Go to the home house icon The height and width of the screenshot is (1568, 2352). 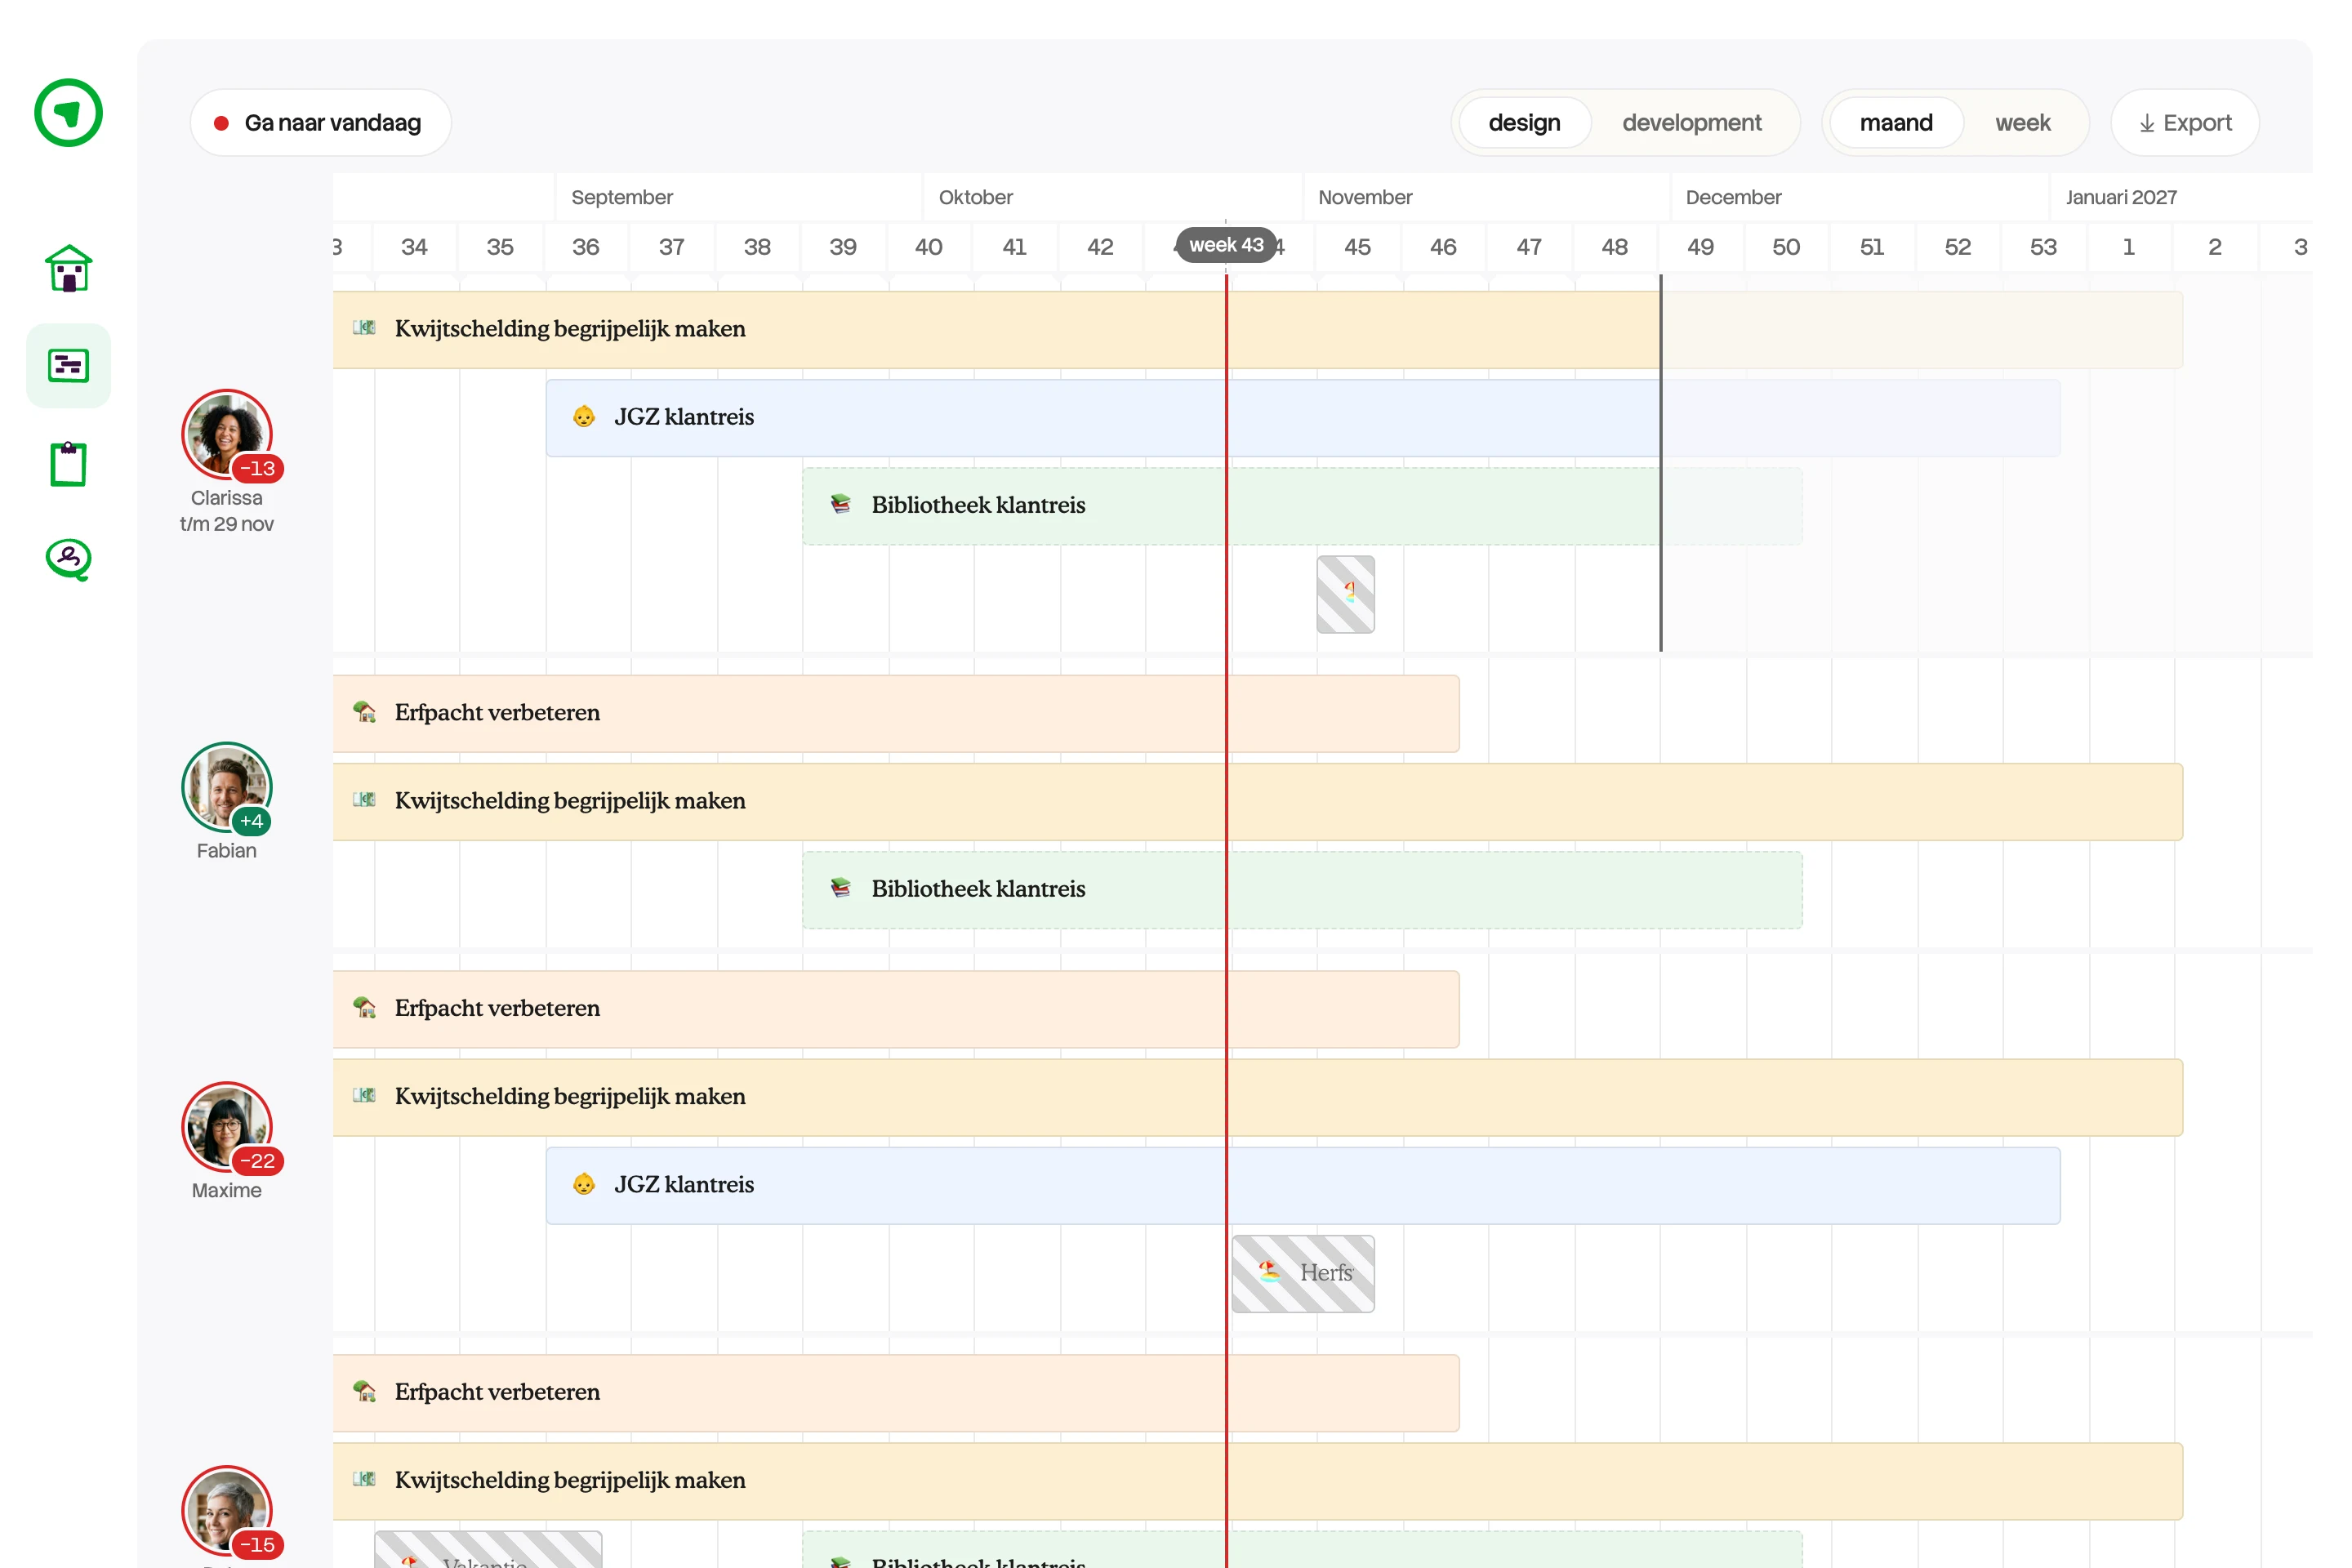tap(68, 268)
